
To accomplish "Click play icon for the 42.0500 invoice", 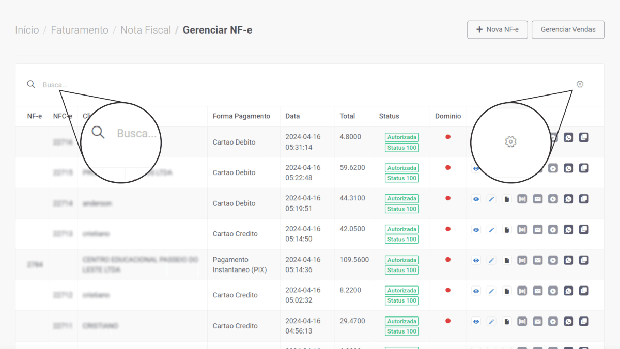I will (x=553, y=230).
